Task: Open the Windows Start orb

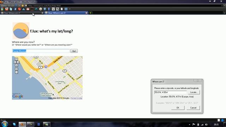Action: pyautogui.click(x=5, y=124)
